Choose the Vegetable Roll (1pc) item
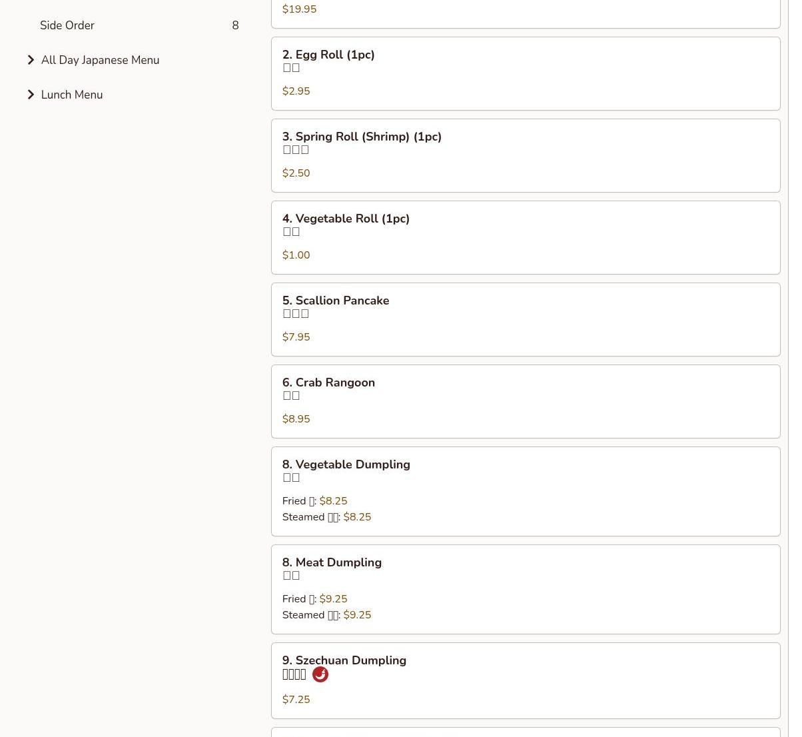The width and height of the screenshot is (802, 737). click(x=346, y=219)
